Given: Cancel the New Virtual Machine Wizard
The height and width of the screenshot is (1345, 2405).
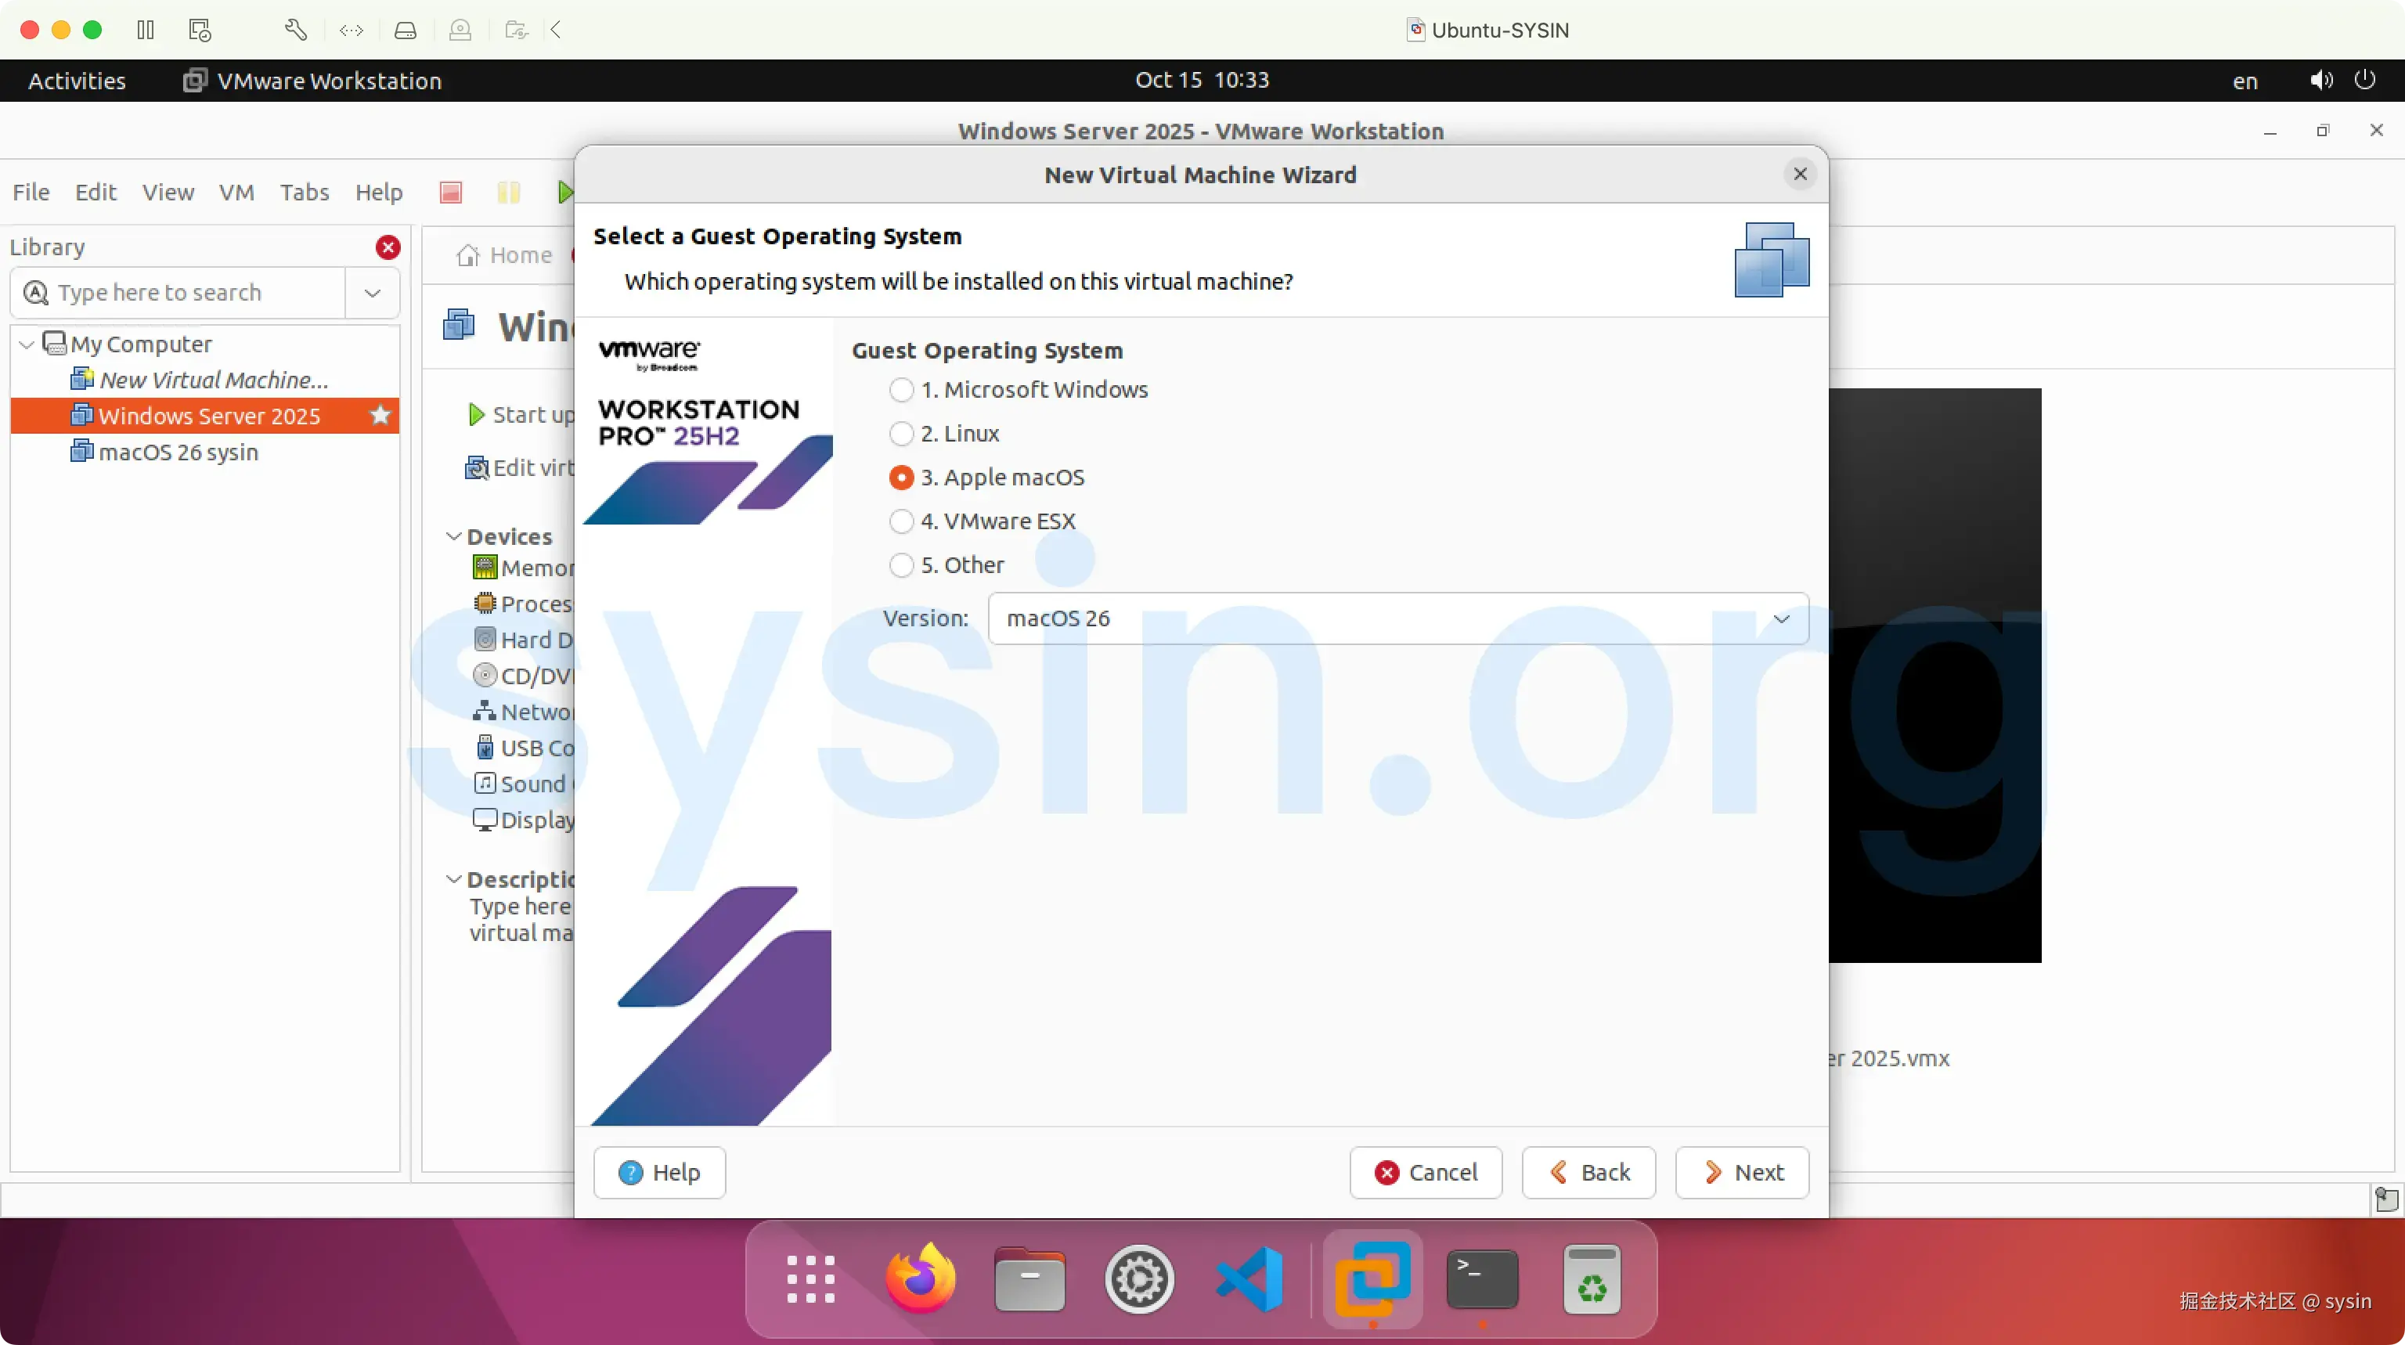Looking at the screenshot, I should (x=1426, y=1172).
